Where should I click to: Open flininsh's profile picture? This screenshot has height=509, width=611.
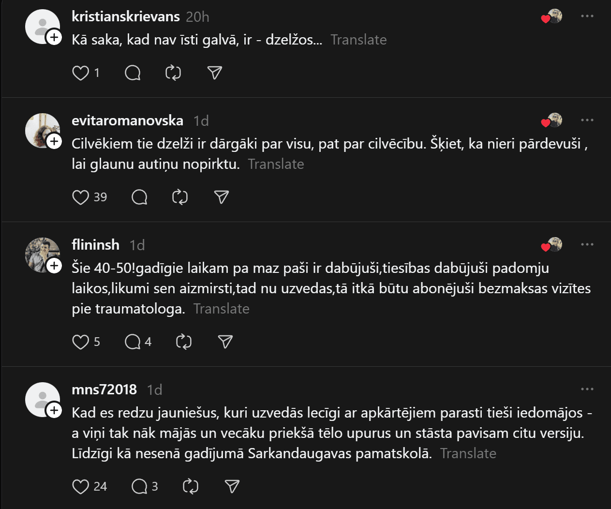41,254
